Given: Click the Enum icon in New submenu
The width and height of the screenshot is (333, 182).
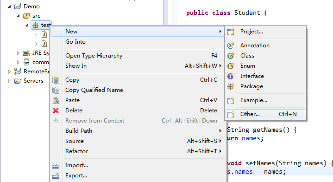Looking at the screenshot, I should click(x=231, y=66).
